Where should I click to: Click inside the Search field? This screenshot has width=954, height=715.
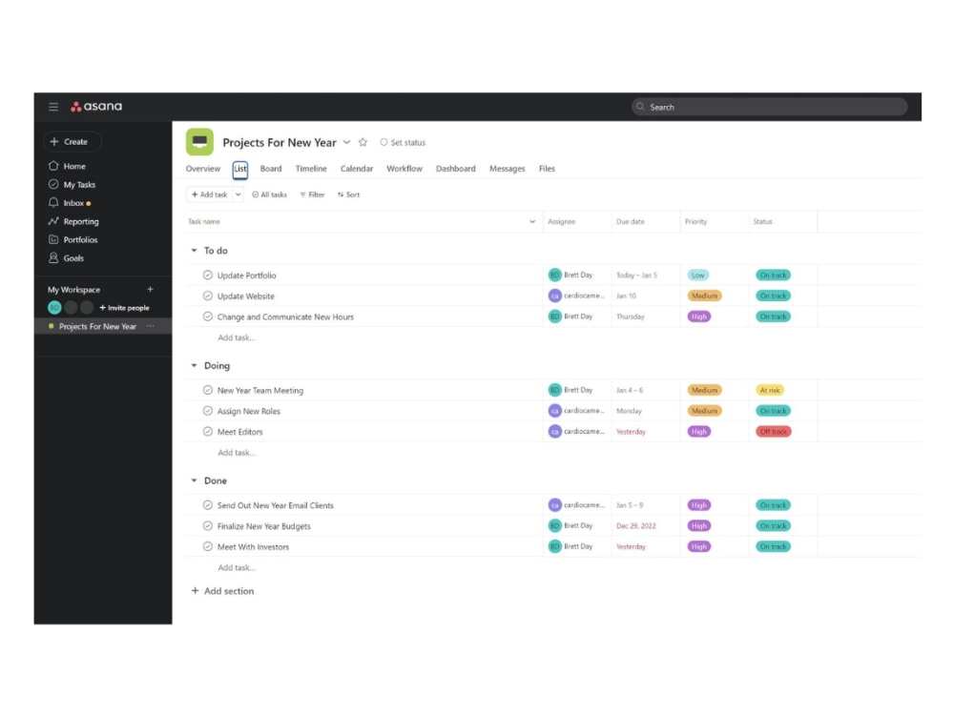tap(768, 107)
